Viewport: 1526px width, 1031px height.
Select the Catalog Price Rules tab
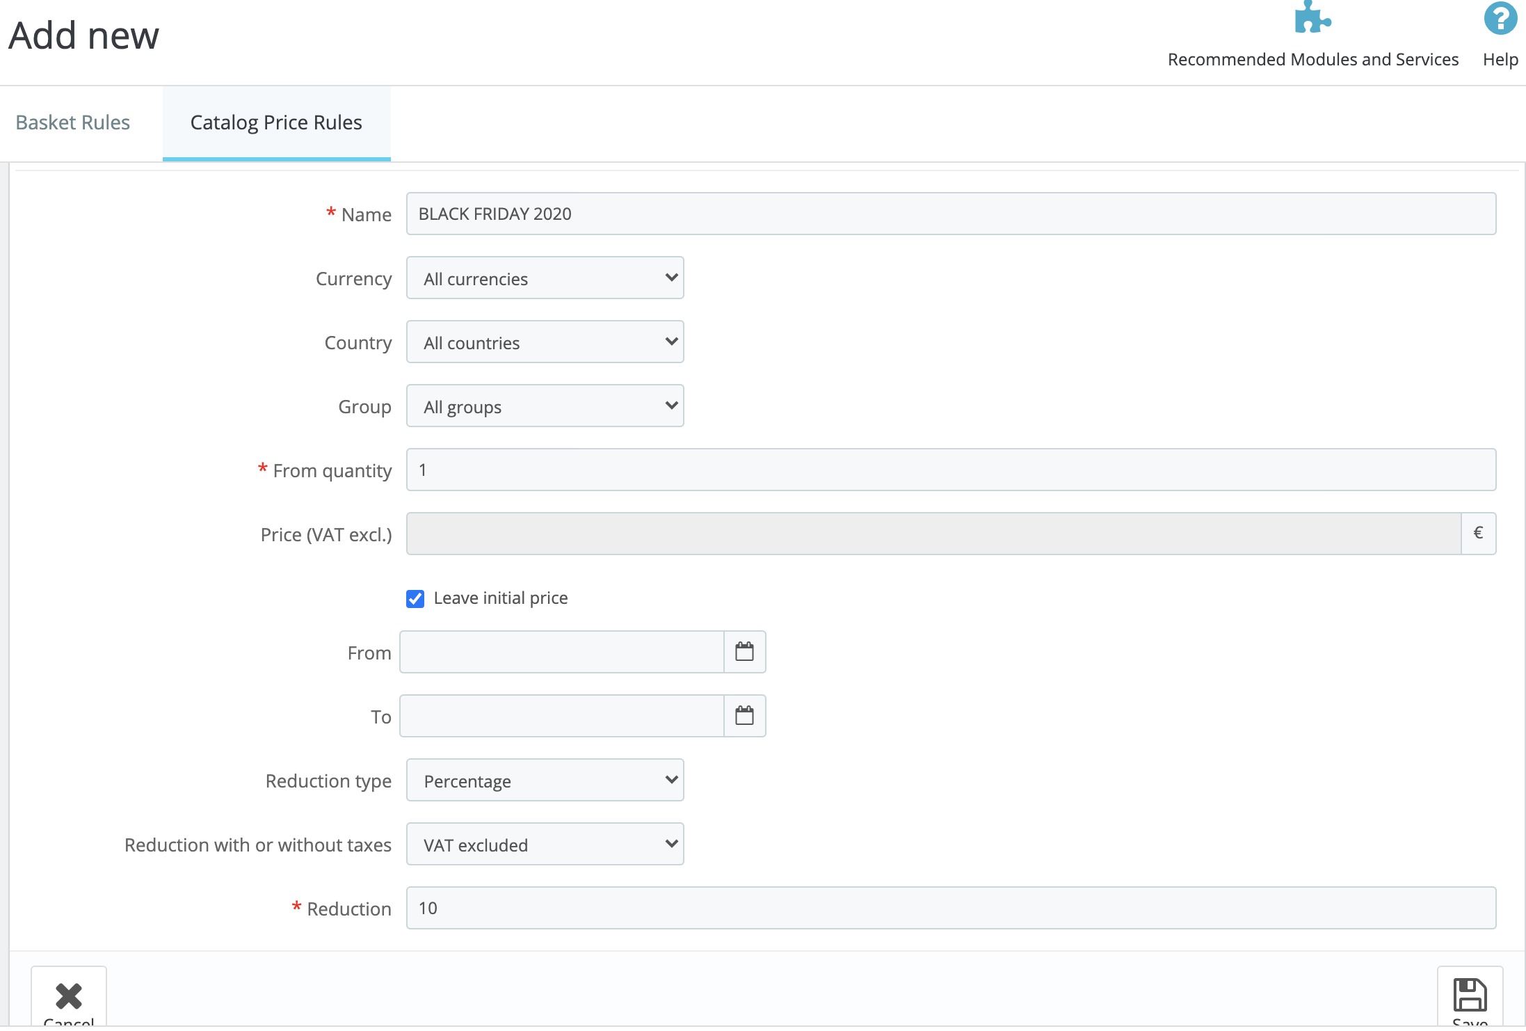tap(276, 122)
